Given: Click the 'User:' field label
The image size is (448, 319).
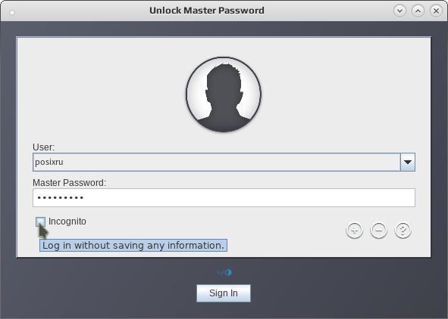Looking at the screenshot, I should pos(43,147).
